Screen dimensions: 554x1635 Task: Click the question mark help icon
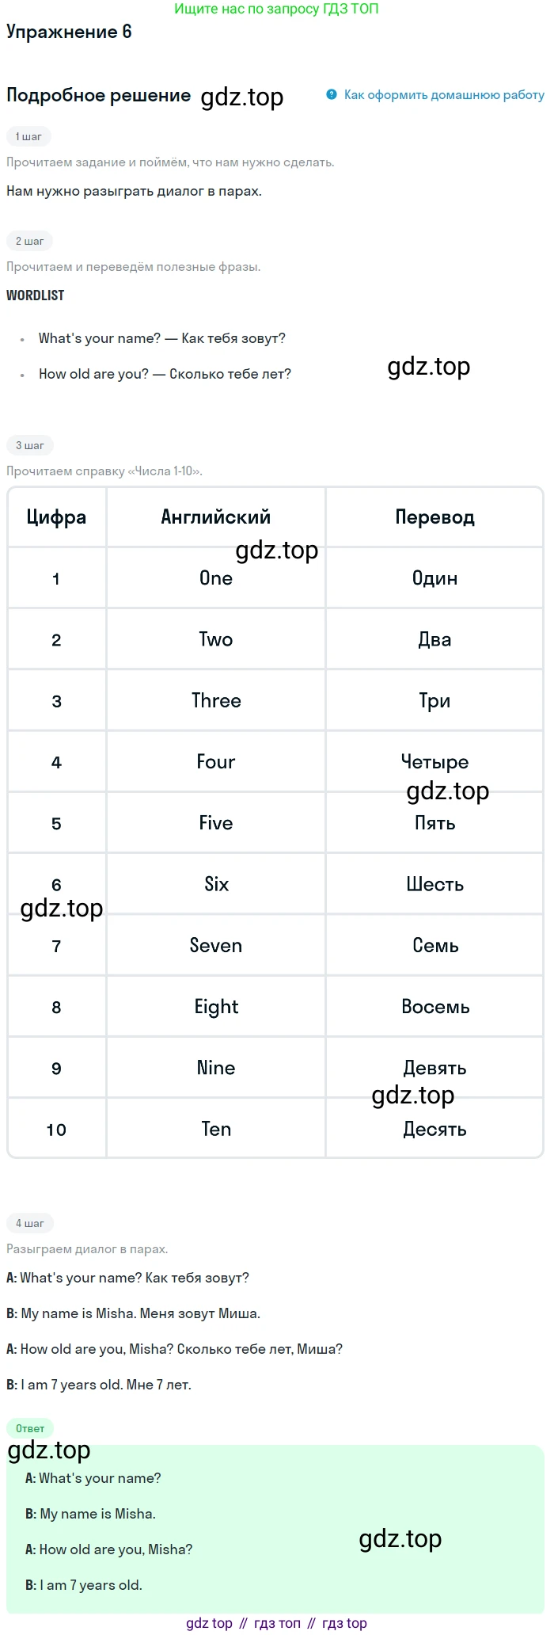[x=332, y=94]
